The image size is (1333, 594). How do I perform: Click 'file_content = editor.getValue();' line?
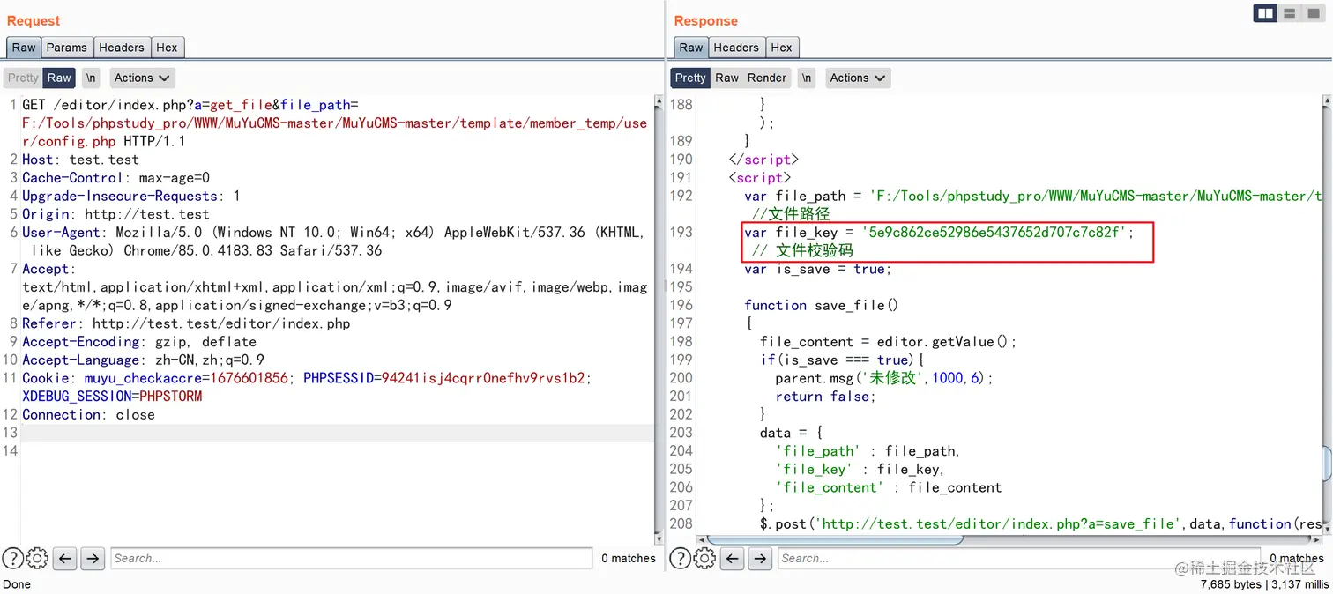pos(889,342)
